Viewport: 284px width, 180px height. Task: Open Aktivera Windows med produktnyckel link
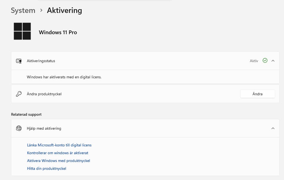click(59, 160)
